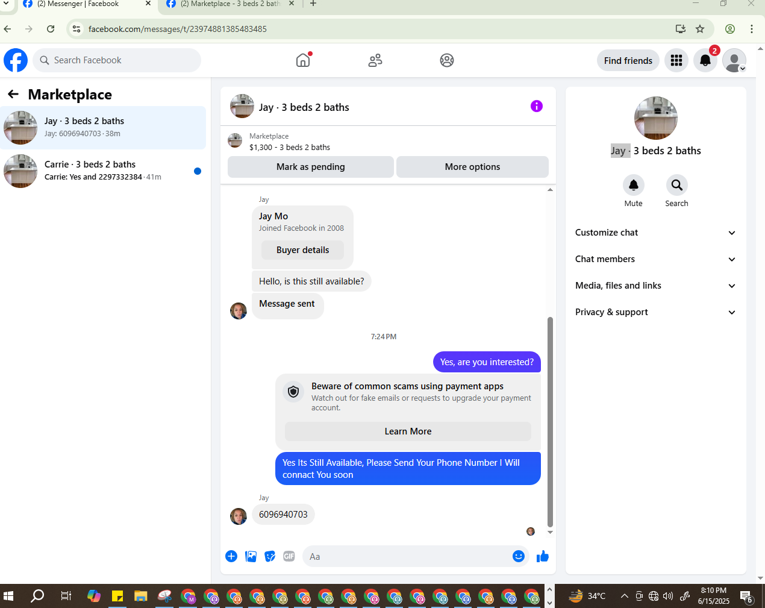Image resolution: width=765 pixels, height=608 pixels.
Task: Click the browser address bar URL
Action: (x=178, y=29)
